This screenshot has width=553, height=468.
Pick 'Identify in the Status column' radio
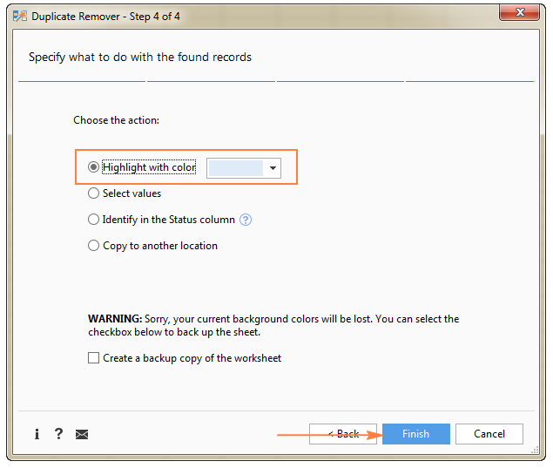tap(94, 220)
